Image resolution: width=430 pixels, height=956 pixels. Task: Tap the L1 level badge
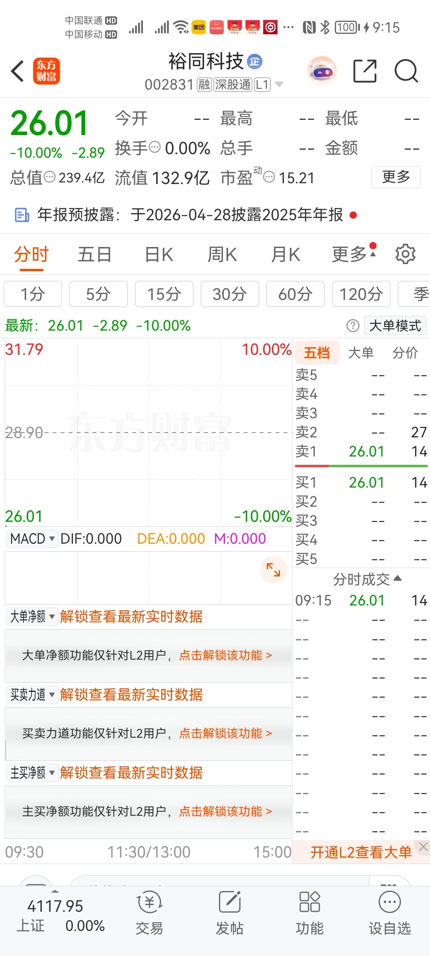click(x=262, y=84)
